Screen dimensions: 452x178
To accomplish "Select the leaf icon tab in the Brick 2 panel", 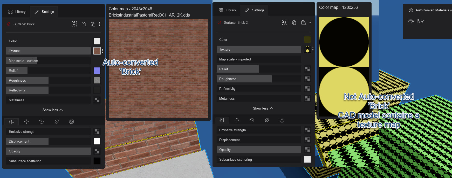I will [267, 120].
